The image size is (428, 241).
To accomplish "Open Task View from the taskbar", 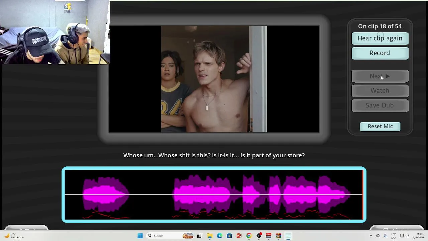I will [199, 236].
